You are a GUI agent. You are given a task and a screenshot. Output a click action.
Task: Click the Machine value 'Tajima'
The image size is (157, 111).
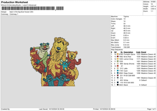126,16
